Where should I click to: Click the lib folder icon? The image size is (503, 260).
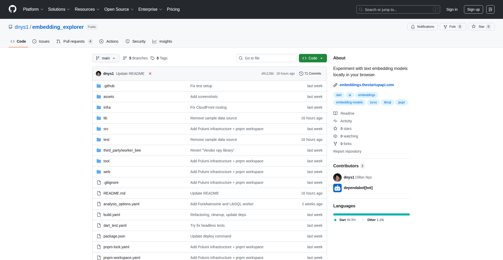(99, 118)
